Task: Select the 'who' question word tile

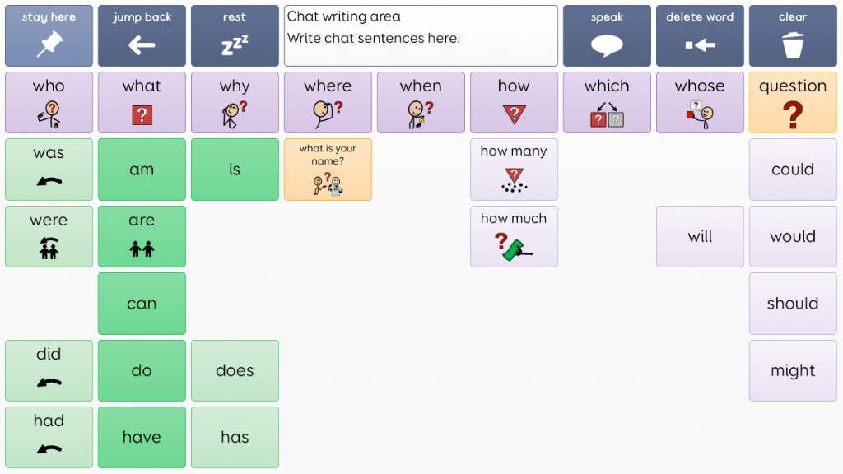Action: coord(49,103)
